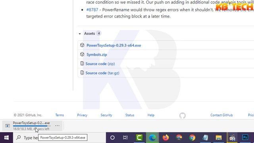The height and width of the screenshot is (143, 254).
Task: Open the Chrome icon left of the notepad icon
Action: coord(192,138)
